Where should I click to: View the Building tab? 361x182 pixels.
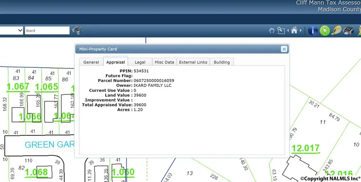coord(221,62)
